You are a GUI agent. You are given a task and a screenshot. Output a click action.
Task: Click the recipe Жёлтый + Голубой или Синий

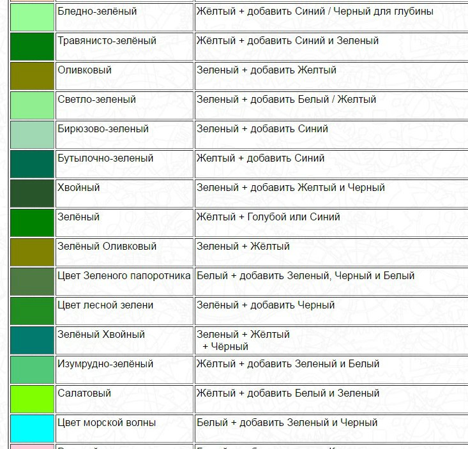pos(268,217)
